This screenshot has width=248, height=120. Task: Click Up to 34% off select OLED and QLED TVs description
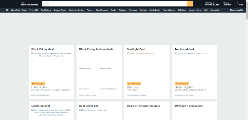point(191,90)
